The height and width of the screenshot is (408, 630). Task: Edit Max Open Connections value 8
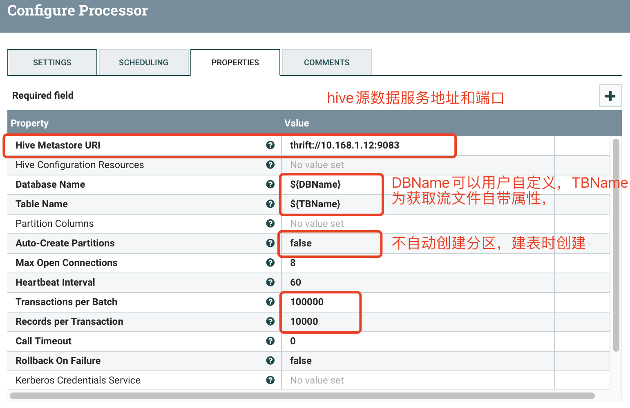(418, 263)
